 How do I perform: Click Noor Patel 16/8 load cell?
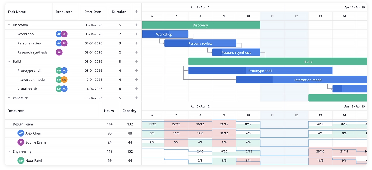pos(320,160)
